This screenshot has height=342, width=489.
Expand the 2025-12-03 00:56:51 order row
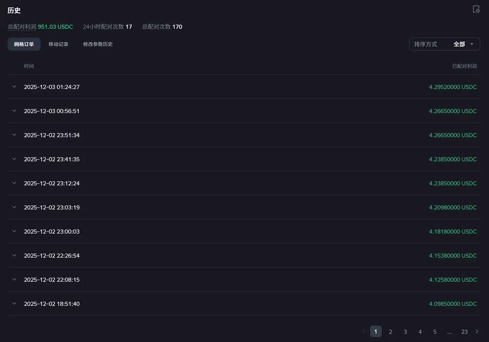[14, 111]
